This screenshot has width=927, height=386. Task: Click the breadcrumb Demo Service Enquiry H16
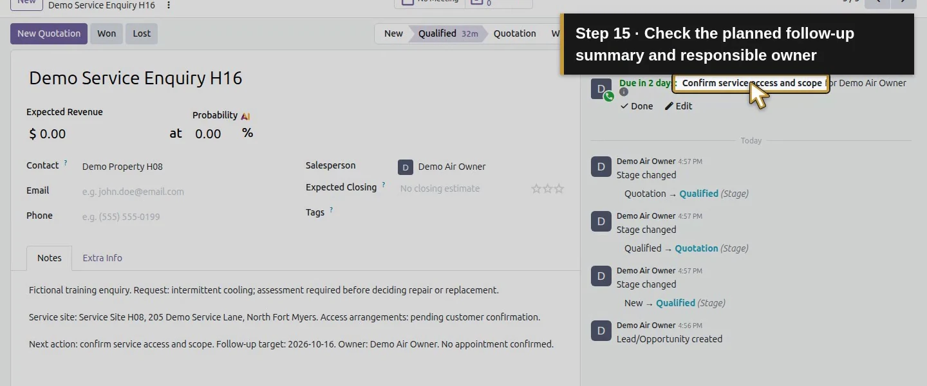click(x=102, y=5)
